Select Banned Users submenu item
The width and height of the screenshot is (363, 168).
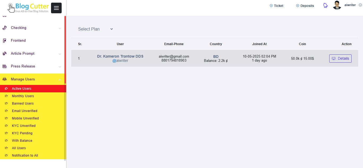point(32,104)
